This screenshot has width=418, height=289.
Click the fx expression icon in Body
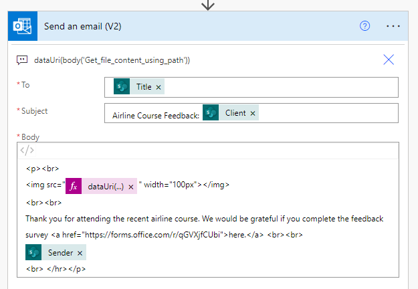[74, 185]
